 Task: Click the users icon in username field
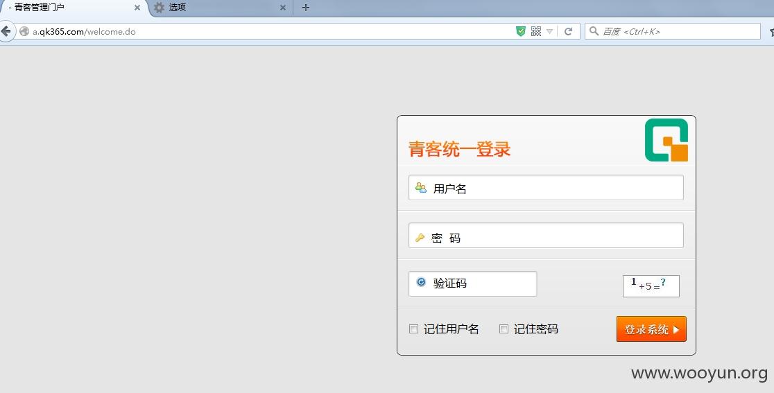421,187
